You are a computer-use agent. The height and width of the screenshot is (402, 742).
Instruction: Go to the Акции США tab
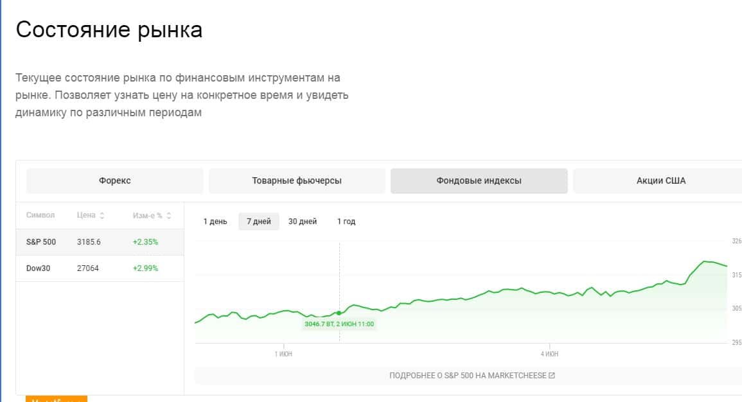coord(660,181)
